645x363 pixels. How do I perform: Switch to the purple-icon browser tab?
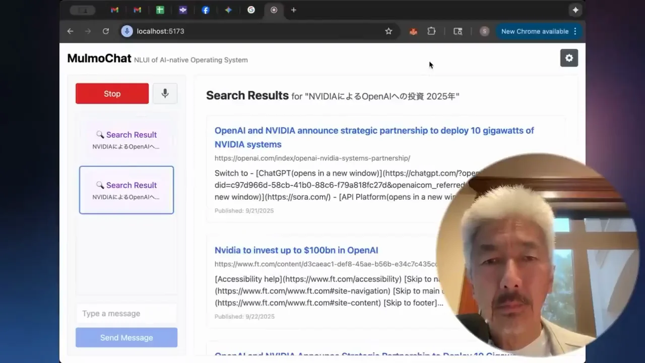183,10
